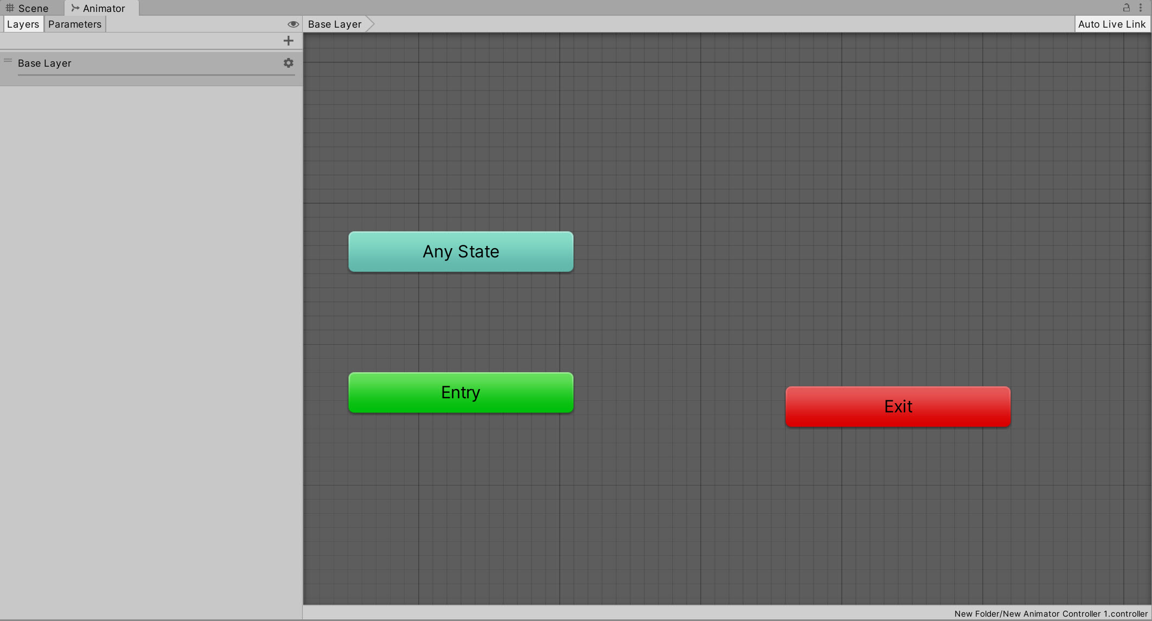Select the red Exit node
Viewport: 1152px width, 621px height.
click(898, 406)
